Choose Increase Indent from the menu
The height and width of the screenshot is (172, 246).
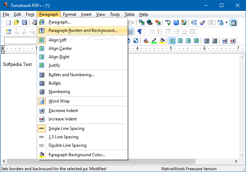coord(82,119)
